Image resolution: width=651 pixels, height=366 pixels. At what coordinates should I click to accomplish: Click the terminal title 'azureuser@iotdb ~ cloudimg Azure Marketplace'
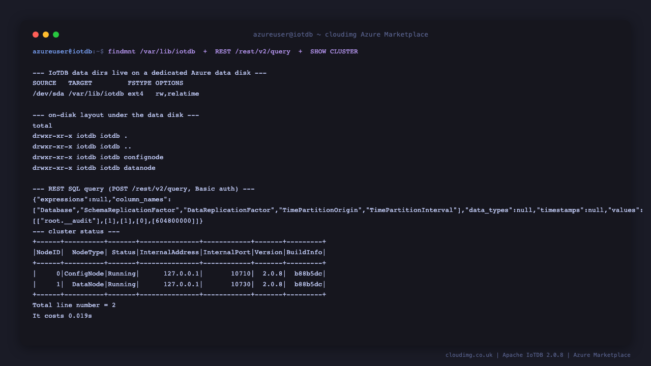click(341, 35)
